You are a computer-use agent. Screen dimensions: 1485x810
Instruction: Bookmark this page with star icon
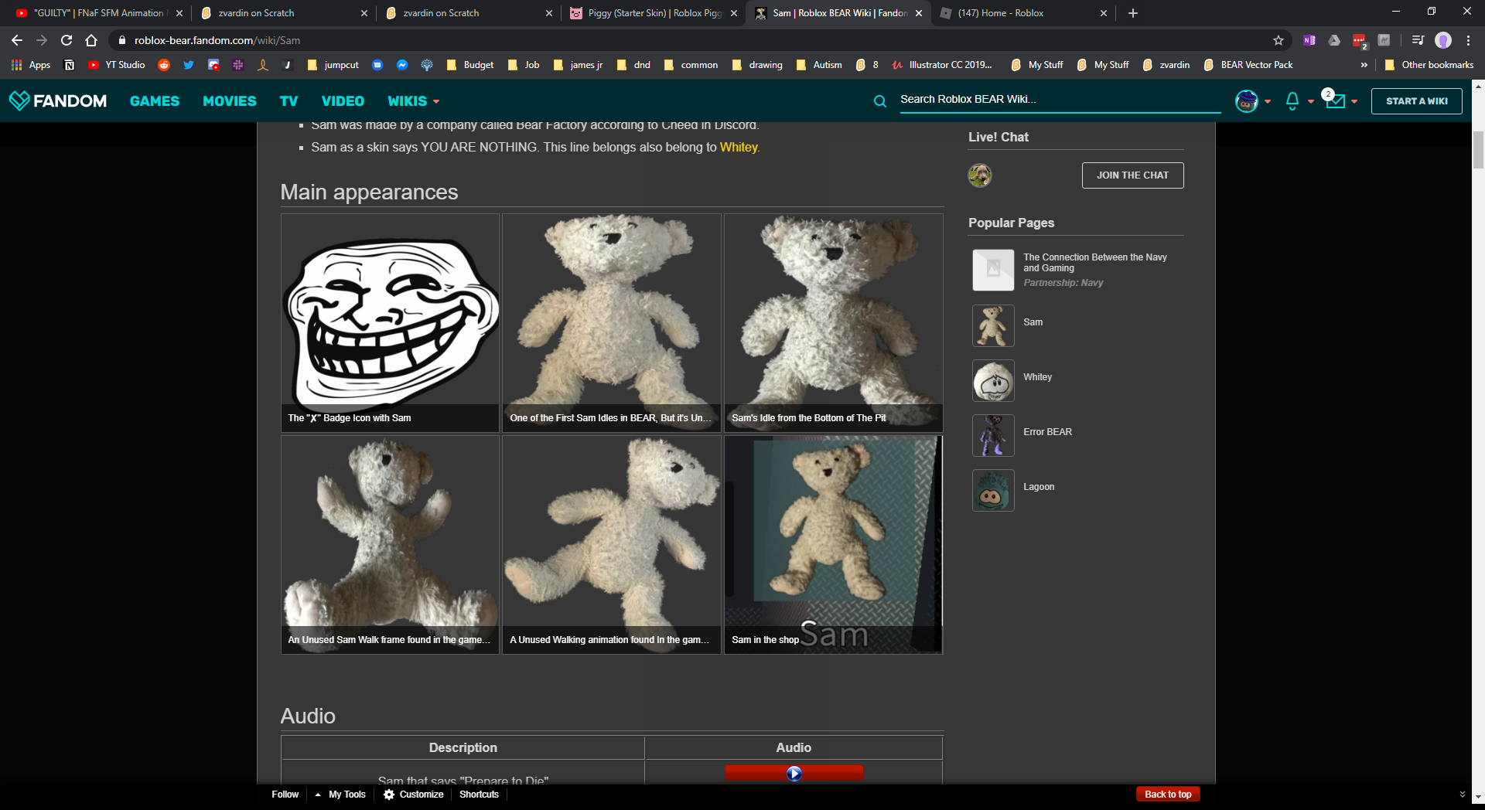[1278, 40]
